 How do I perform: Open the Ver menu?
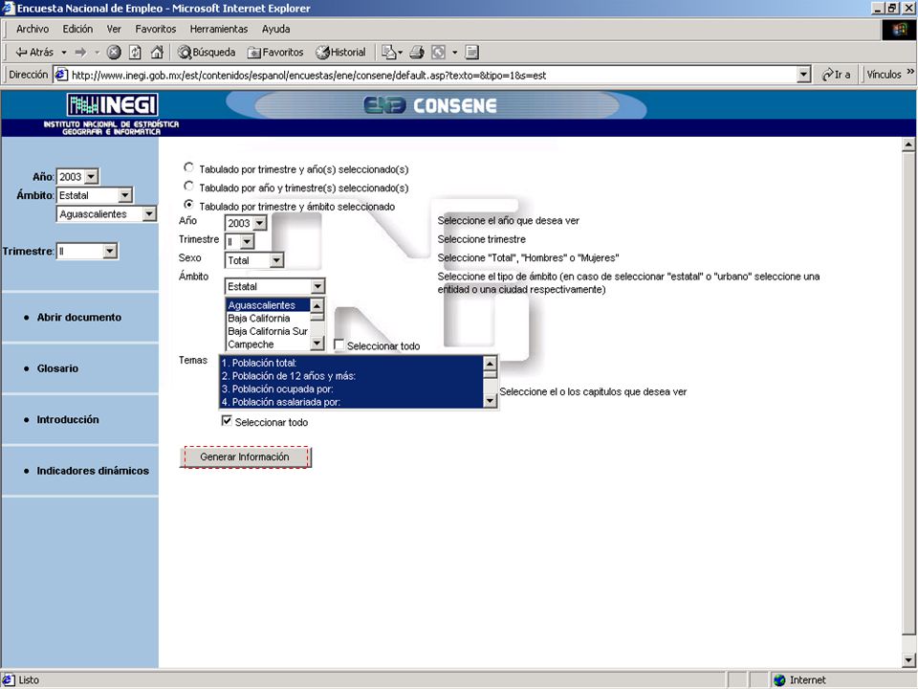[114, 29]
